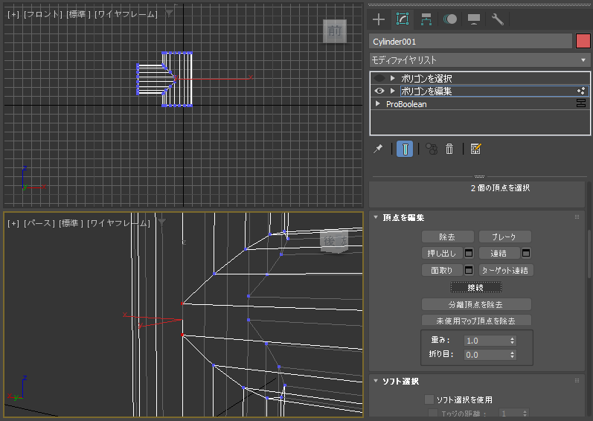Screen dimensions: 593x421
Task: Click the Cylinder001 object name field
Action: 470,42
